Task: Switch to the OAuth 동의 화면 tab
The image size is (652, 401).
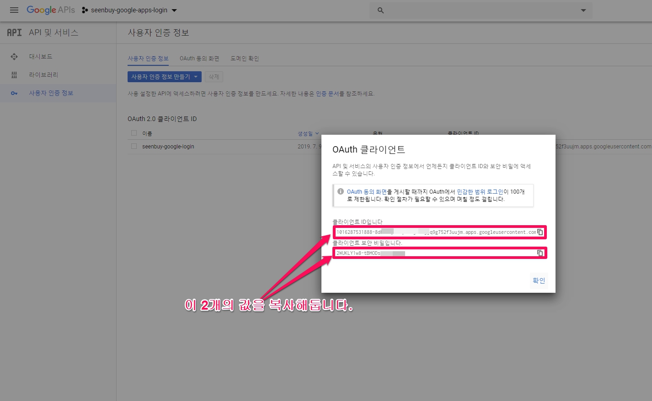Action: click(199, 58)
